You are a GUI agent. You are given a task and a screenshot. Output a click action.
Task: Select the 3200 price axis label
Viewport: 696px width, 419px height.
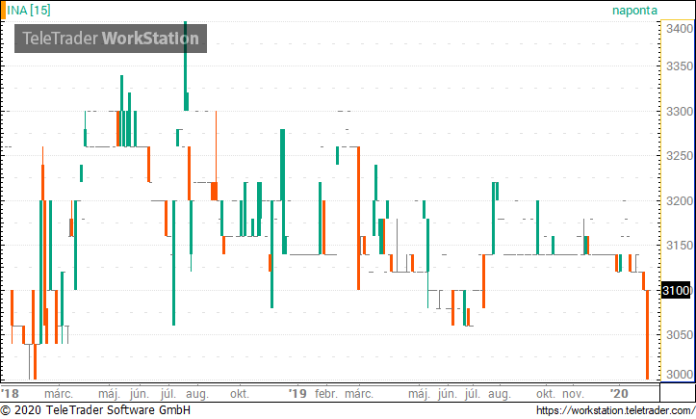(679, 200)
